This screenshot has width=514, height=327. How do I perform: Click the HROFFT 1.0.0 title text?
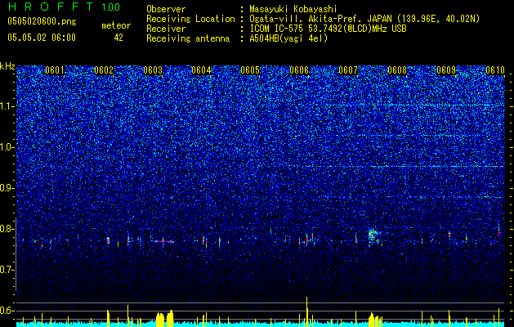64,7
